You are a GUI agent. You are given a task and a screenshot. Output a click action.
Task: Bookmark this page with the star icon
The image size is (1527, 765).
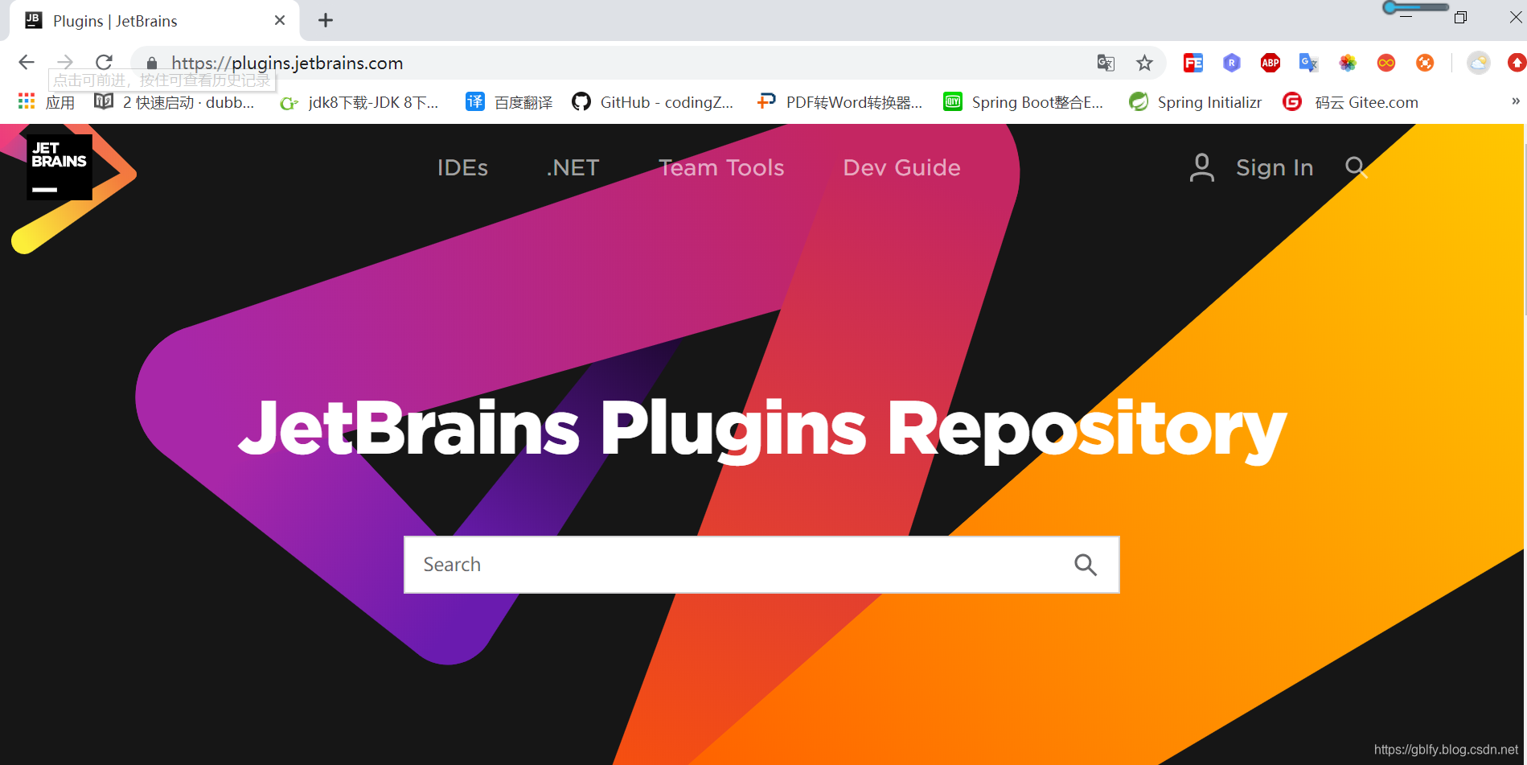pos(1144,63)
